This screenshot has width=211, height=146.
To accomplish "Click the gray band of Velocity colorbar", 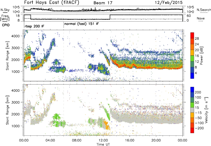I will click(x=192, y=110).
